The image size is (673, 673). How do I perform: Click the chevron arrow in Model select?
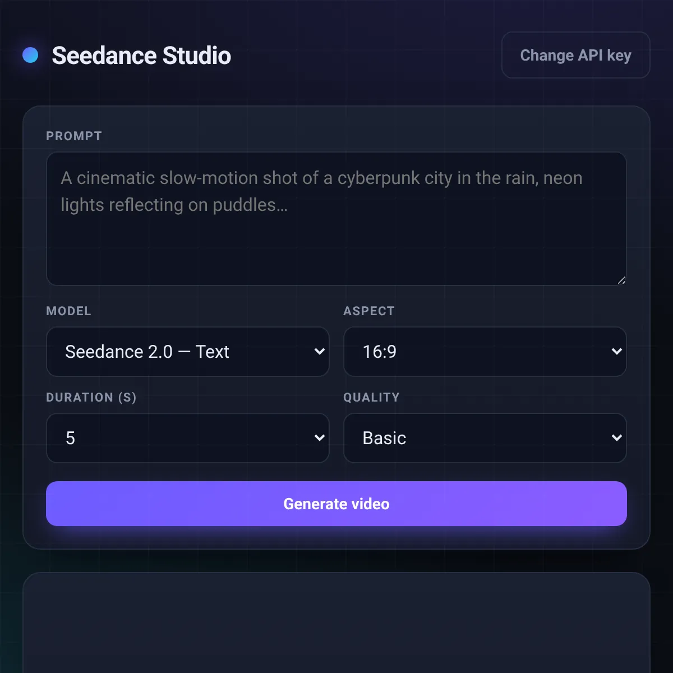320,352
